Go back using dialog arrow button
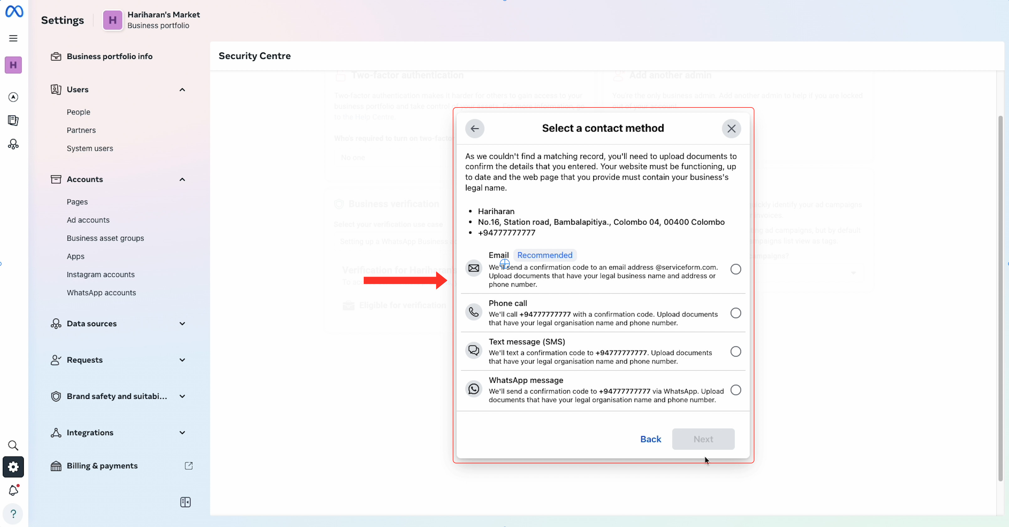The width and height of the screenshot is (1009, 527). (x=475, y=128)
